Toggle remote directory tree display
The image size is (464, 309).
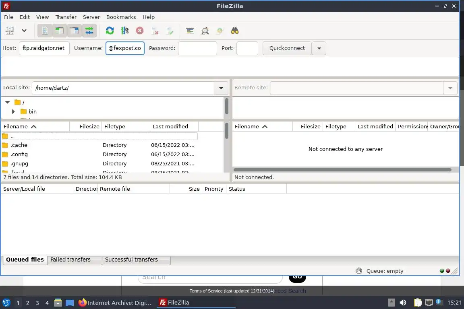point(74,31)
